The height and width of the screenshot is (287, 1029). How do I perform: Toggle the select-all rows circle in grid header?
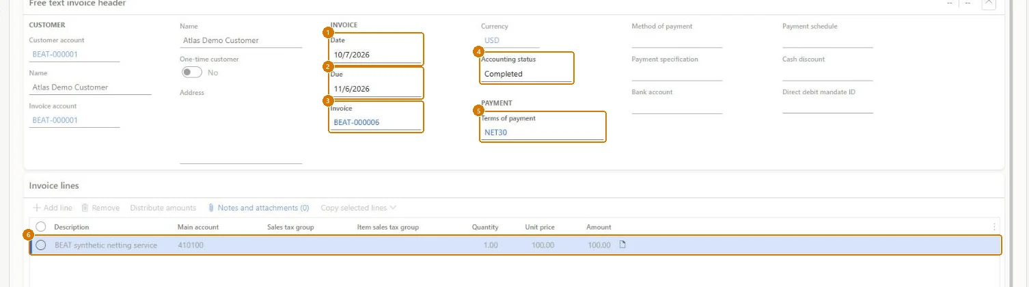pyautogui.click(x=40, y=227)
